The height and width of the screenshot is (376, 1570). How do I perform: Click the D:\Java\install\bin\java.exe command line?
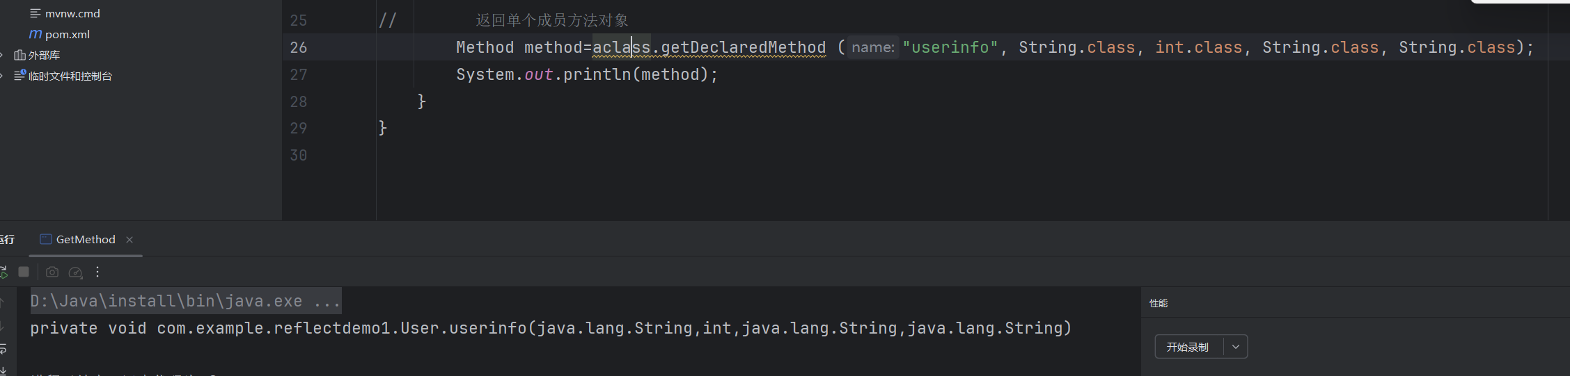coord(185,301)
